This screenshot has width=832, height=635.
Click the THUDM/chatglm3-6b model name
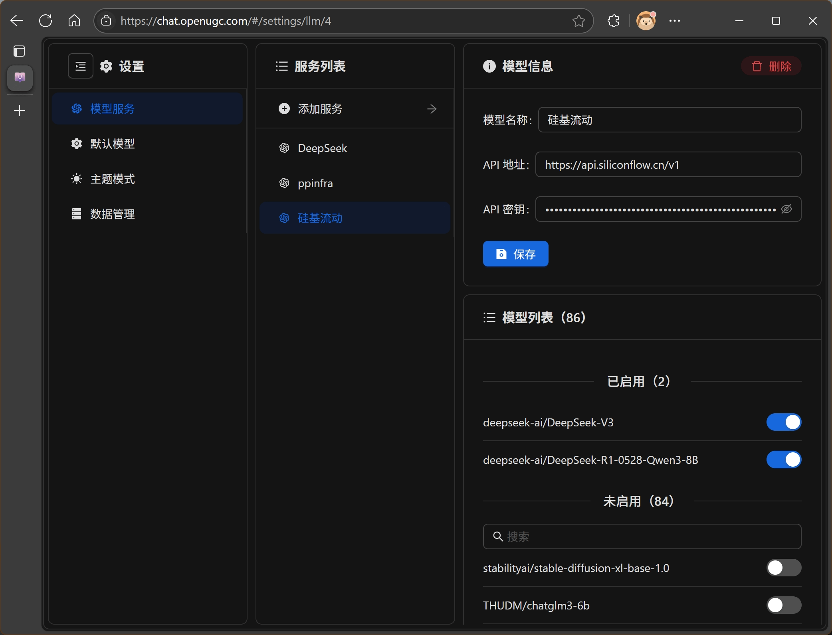[x=536, y=605]
